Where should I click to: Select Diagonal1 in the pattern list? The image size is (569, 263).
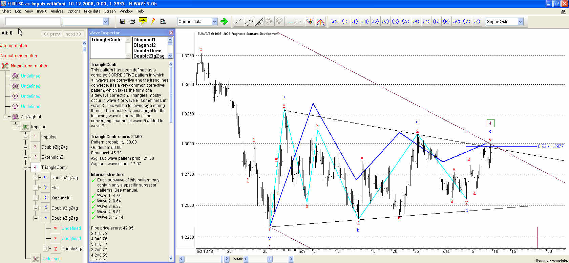144,40
